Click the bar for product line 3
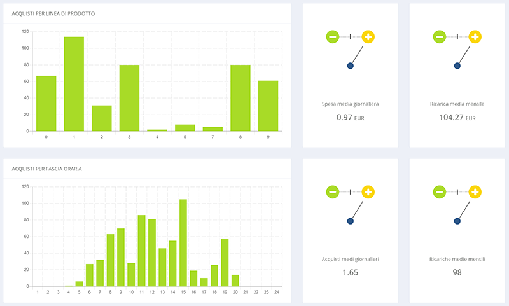 [129, 98]
